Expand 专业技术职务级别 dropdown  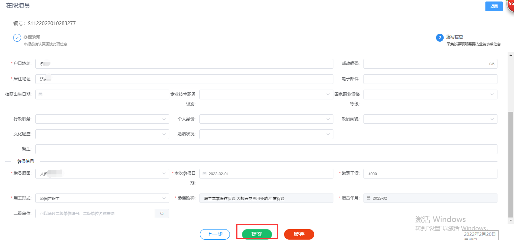(x=266, y=94)
